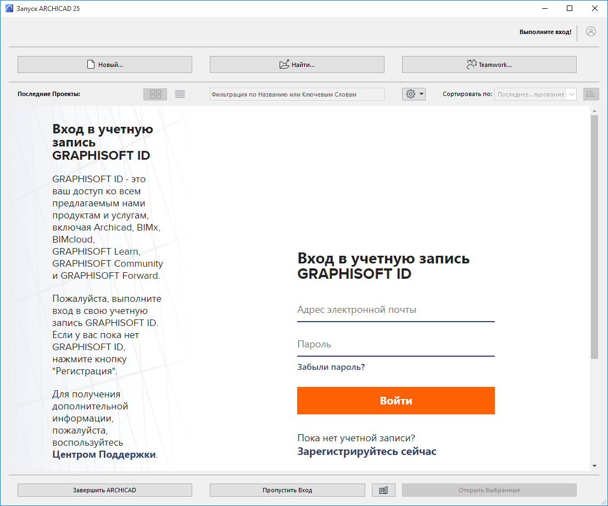Click the 'Завершить ARCHICAD' quit button

(x=105, y=490)
